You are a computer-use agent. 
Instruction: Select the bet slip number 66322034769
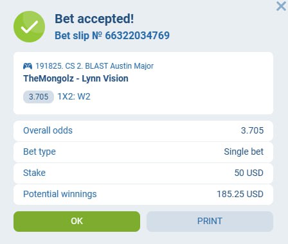tap(138, 35)
